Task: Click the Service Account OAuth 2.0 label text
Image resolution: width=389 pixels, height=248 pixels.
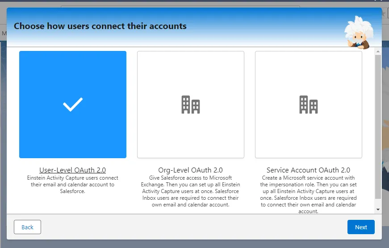Action: pos(309,170)
